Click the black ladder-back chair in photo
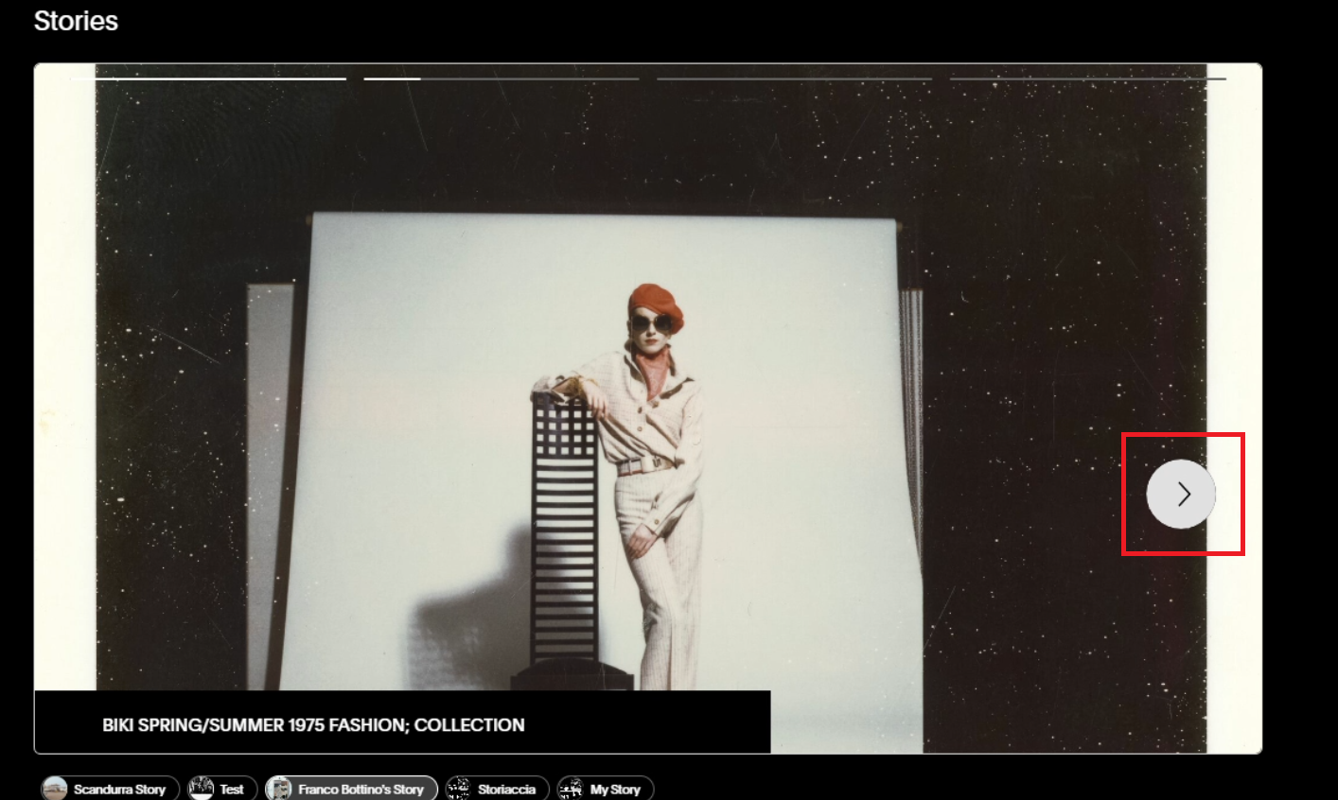Image resolution: width=1338 pixels, height=800 pixels. click(565, 530)
